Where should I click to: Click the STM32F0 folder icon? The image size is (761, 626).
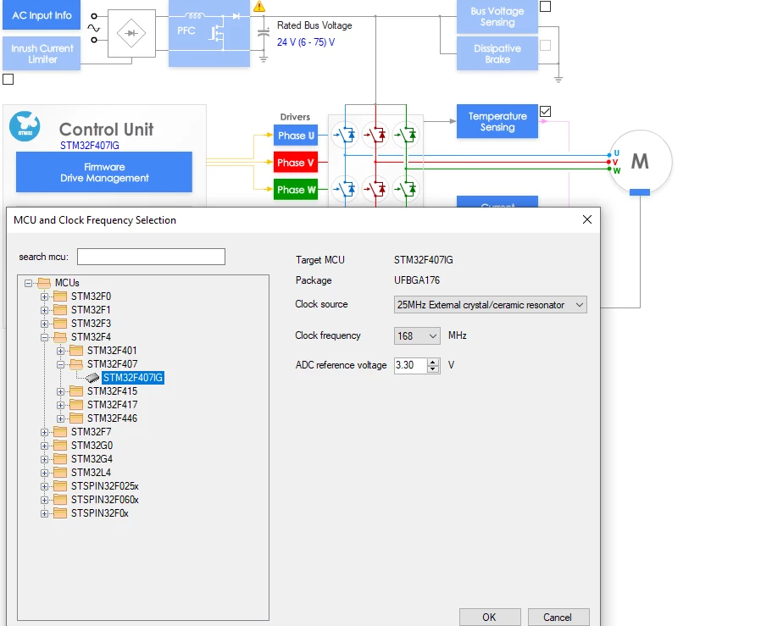(x=60, y=296)
